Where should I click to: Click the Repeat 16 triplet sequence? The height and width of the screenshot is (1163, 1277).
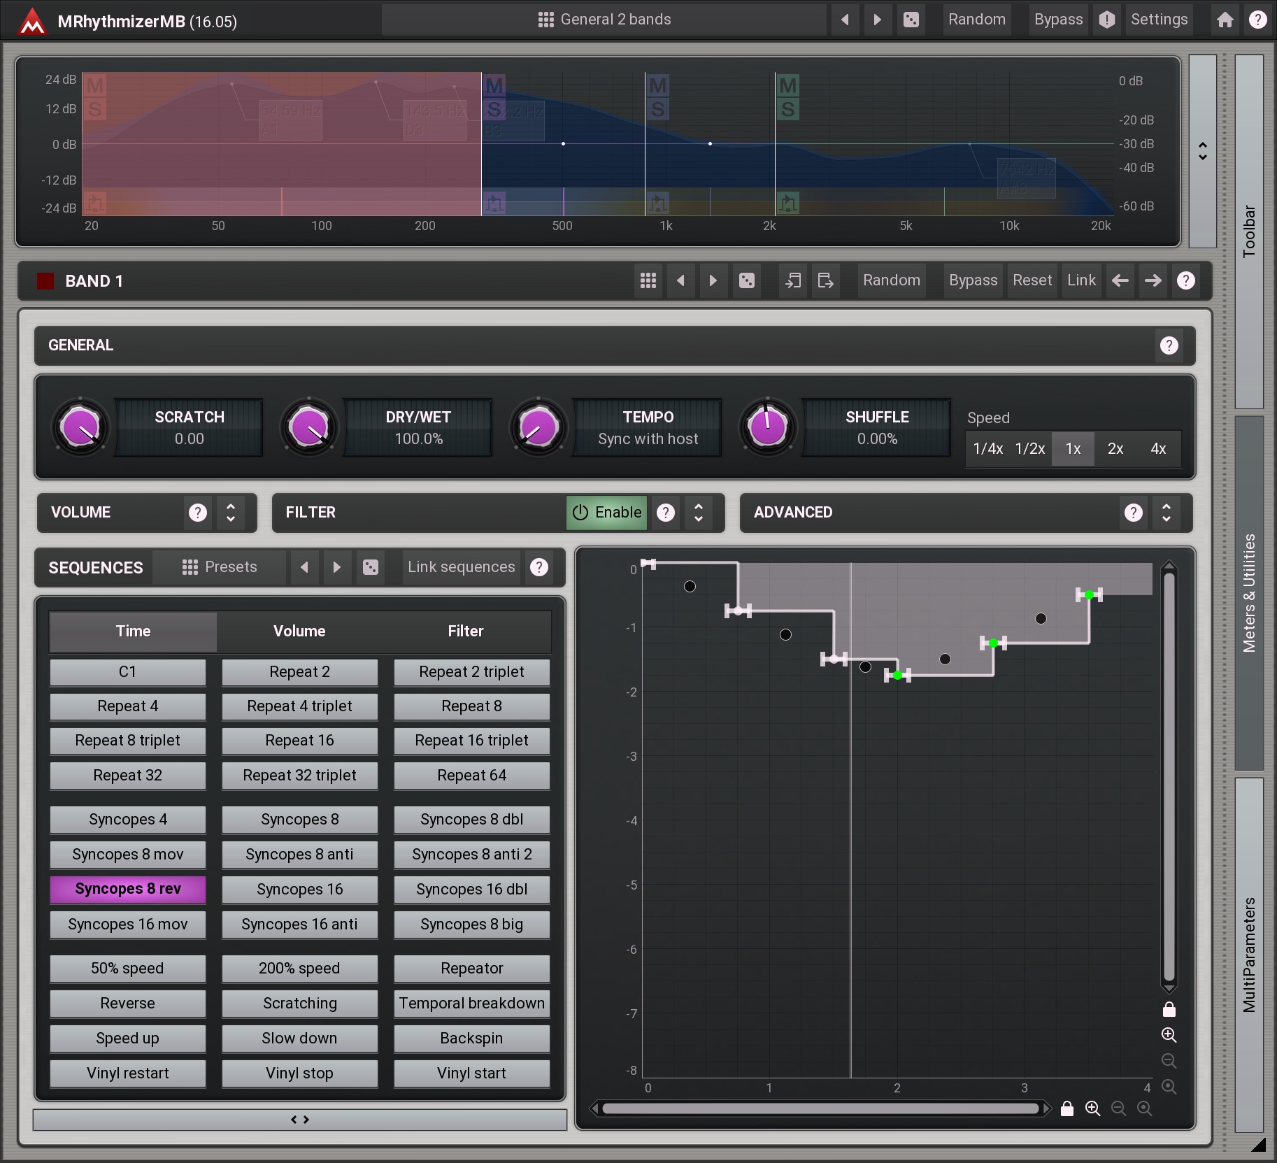[472, 741]
